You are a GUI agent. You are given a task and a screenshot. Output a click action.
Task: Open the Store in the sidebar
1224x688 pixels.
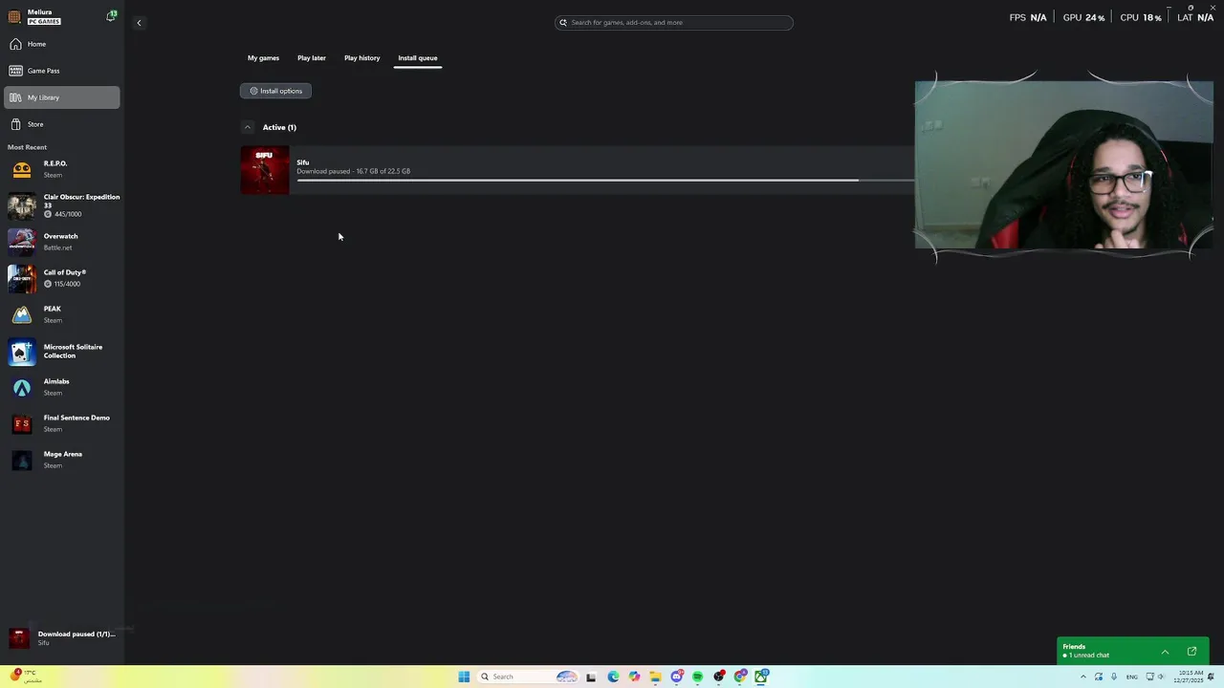click(x=62, y=124)
